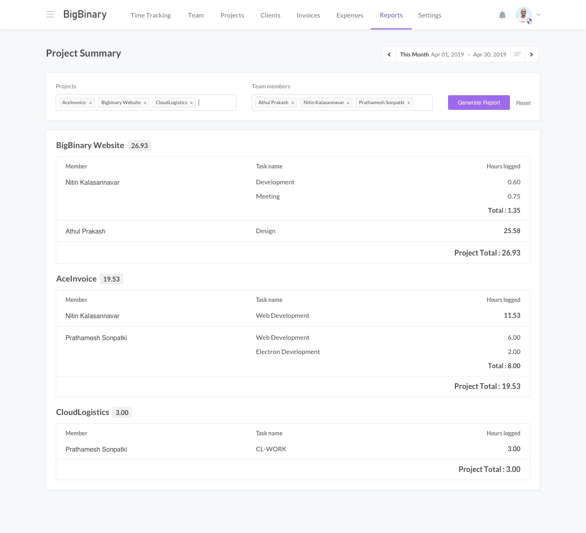Remove Prathamesh Sonpatki from team members
586x533 pixels.
409,103
